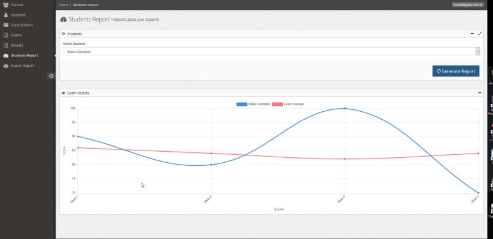
Task: Collapse the Students panel
Action: [472, 34]
